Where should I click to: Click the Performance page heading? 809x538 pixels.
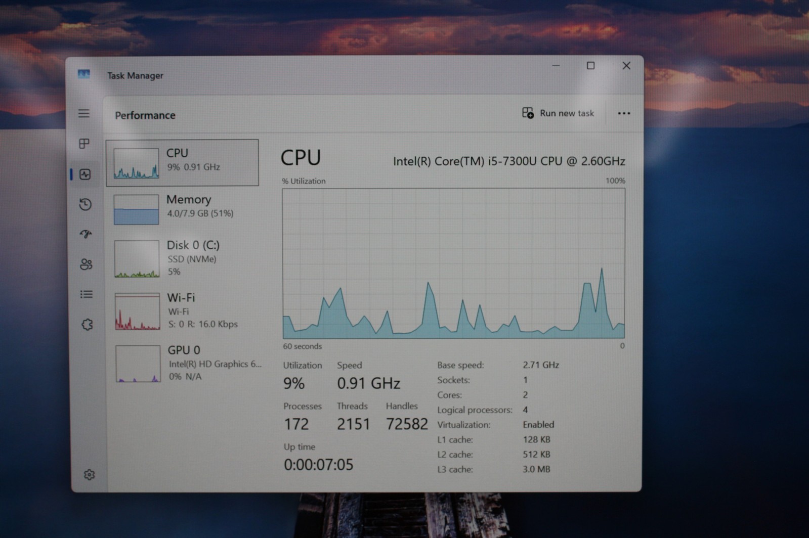(145, 115)
